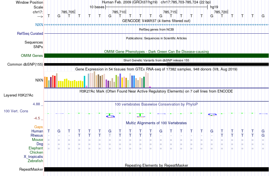Select the X_tropicalis row label
The width and height of the screenshot is (269, 176).
pyautogui.click(x=33, y=157)
